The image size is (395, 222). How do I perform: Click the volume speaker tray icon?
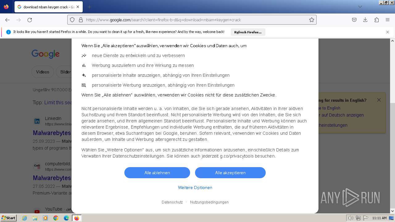(351, 218)
